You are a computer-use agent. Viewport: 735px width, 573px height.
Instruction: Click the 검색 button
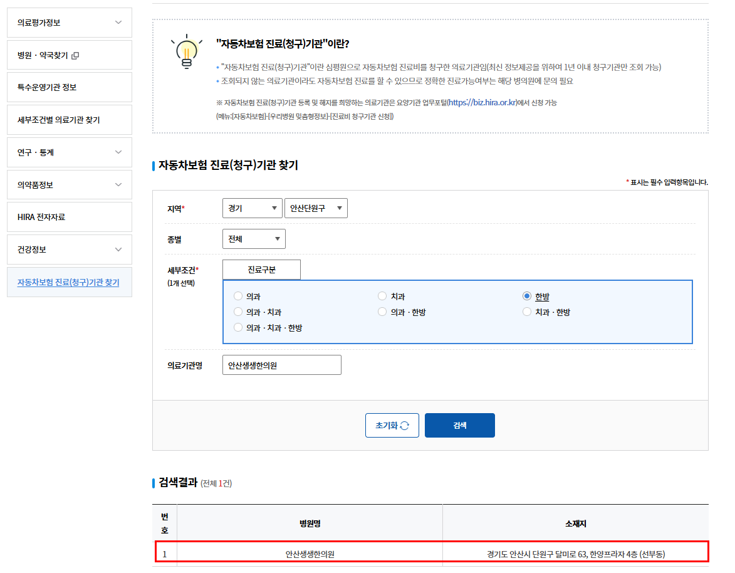click(x=460, y=425)
